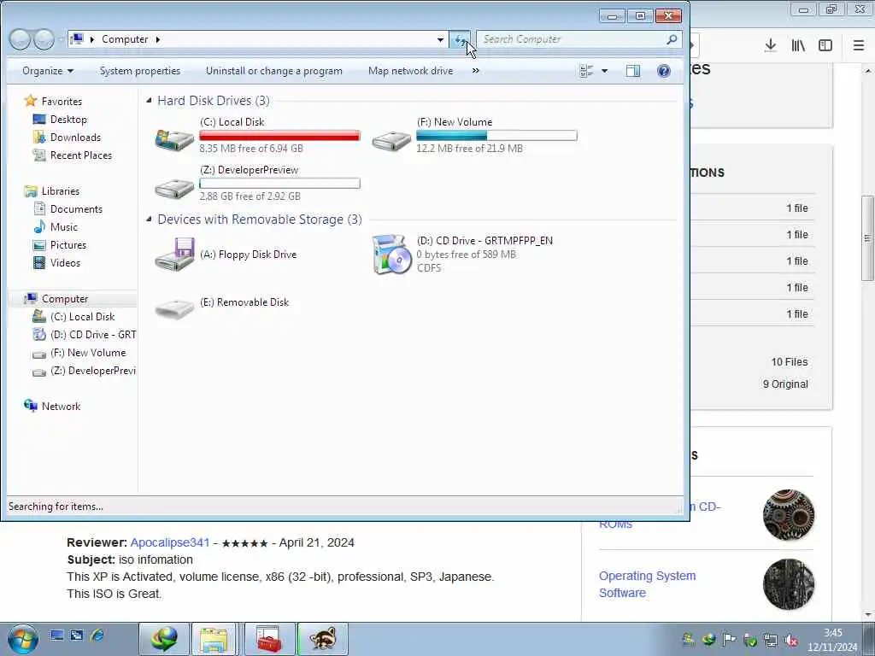
Task: Open Music library in navigation pane
Action: pyautogui.click(x=63, y=227)
